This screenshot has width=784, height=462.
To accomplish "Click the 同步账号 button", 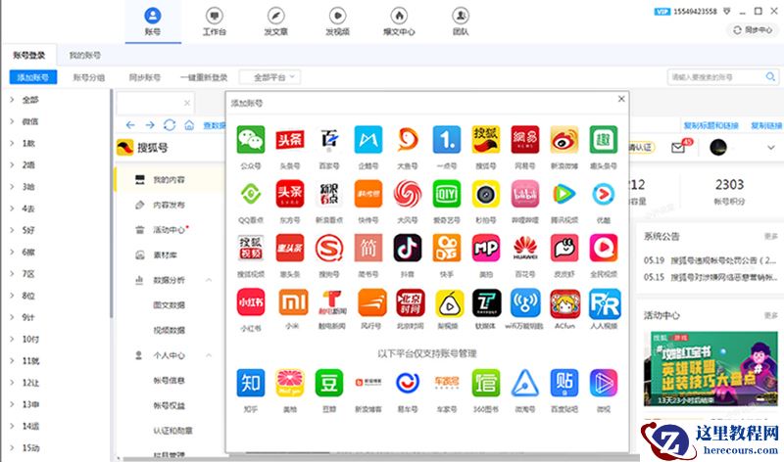I will pyautogui.click(x=144, y=77).
